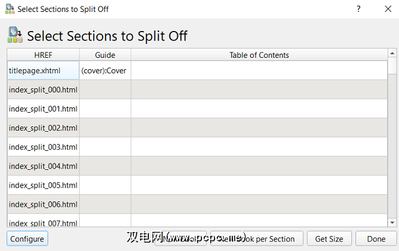
Task: Click the Table of Contents column header
Action: 259,55
